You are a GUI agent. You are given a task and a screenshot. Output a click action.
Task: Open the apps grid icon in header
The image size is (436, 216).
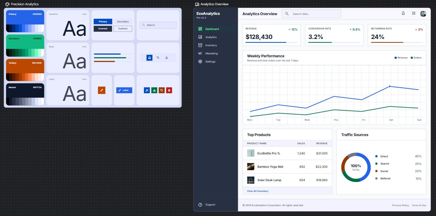(x=414, y=13)
